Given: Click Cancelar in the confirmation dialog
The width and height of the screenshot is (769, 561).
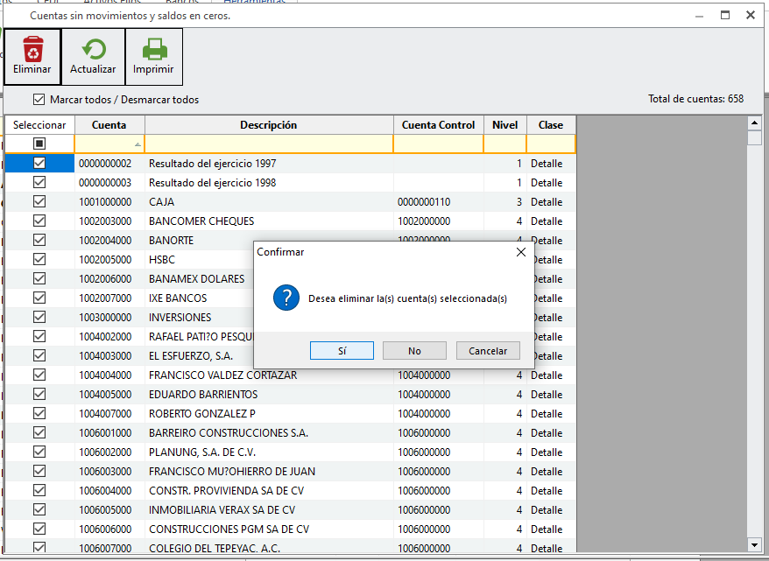Looking at the screenshot, I should 488,351.
